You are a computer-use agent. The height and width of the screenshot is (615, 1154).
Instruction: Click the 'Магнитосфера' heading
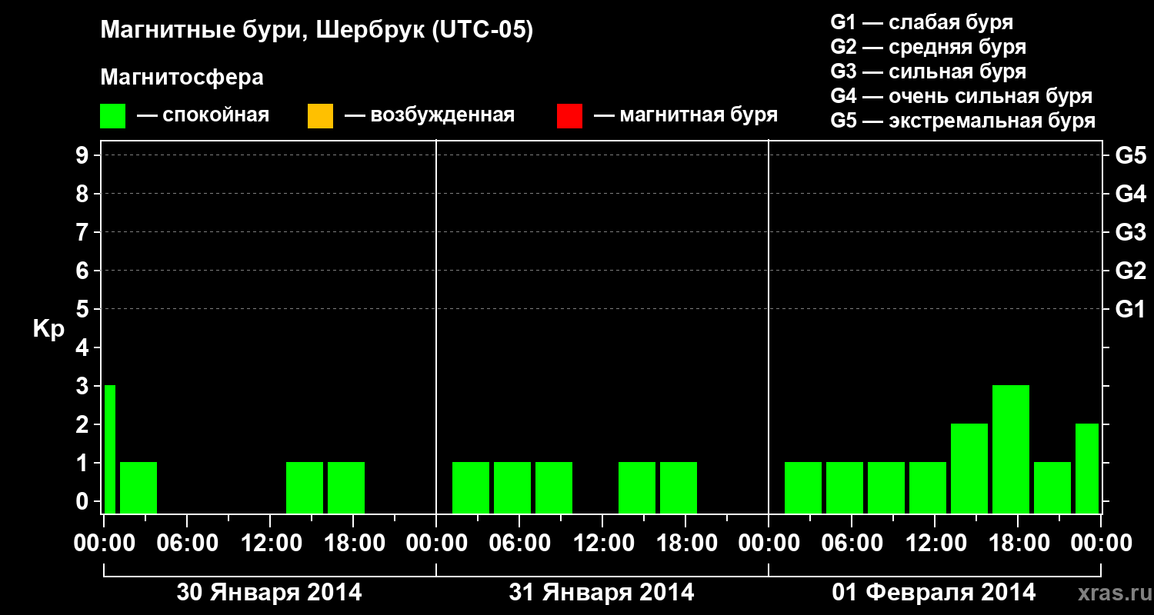[x=182, y=78]
